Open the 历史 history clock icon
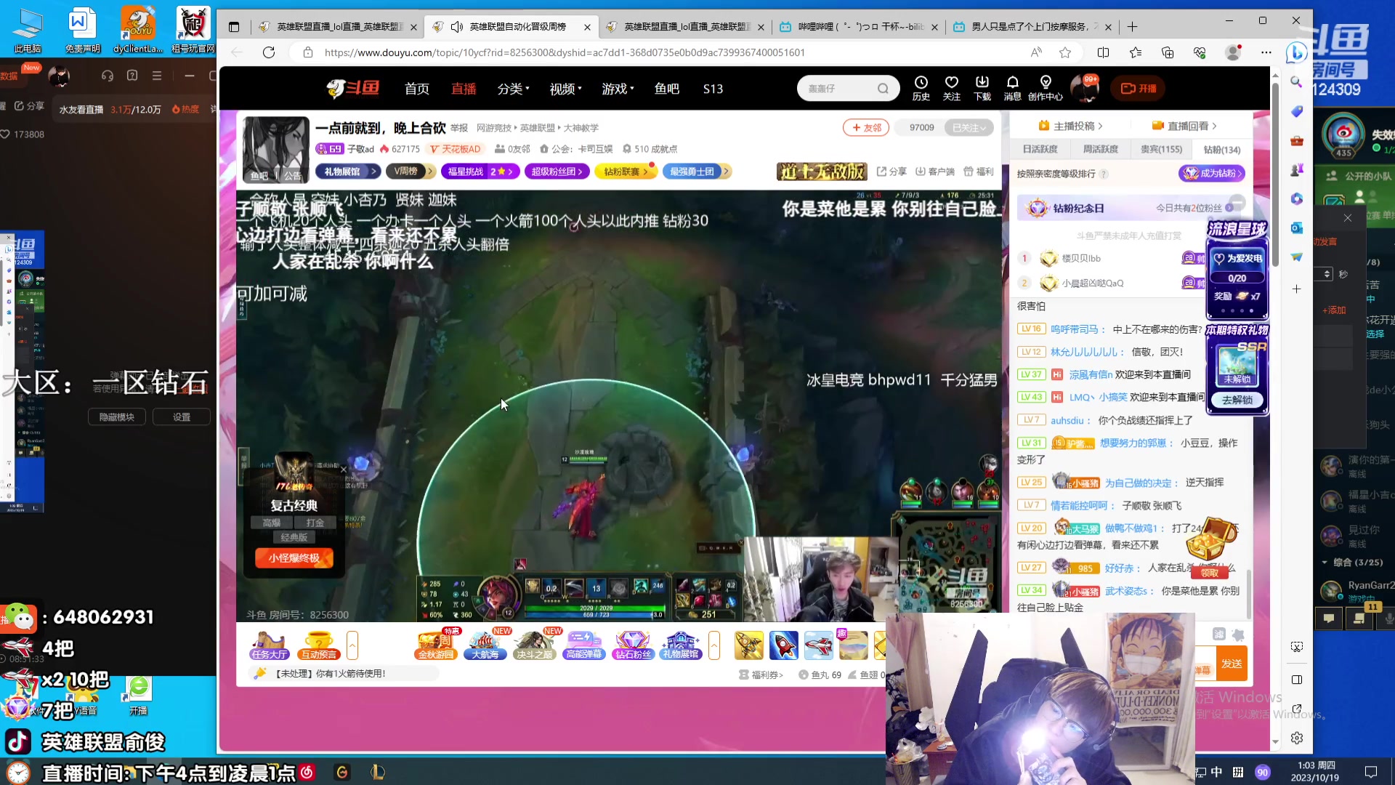 [921, 88]
